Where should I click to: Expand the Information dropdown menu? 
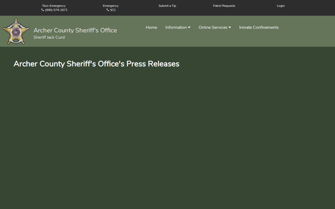click(x=178, y=27)
